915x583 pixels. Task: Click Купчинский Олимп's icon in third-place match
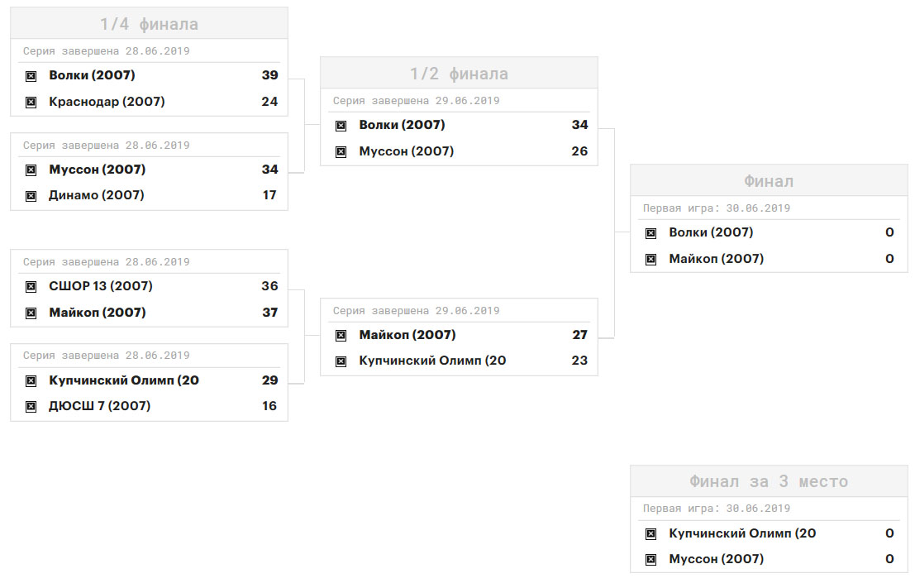pos(651,533)
